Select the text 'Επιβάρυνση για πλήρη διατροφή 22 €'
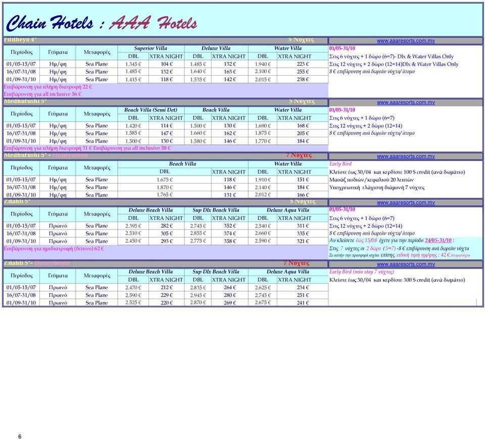 pyautogui.click(x=47, y=87)
